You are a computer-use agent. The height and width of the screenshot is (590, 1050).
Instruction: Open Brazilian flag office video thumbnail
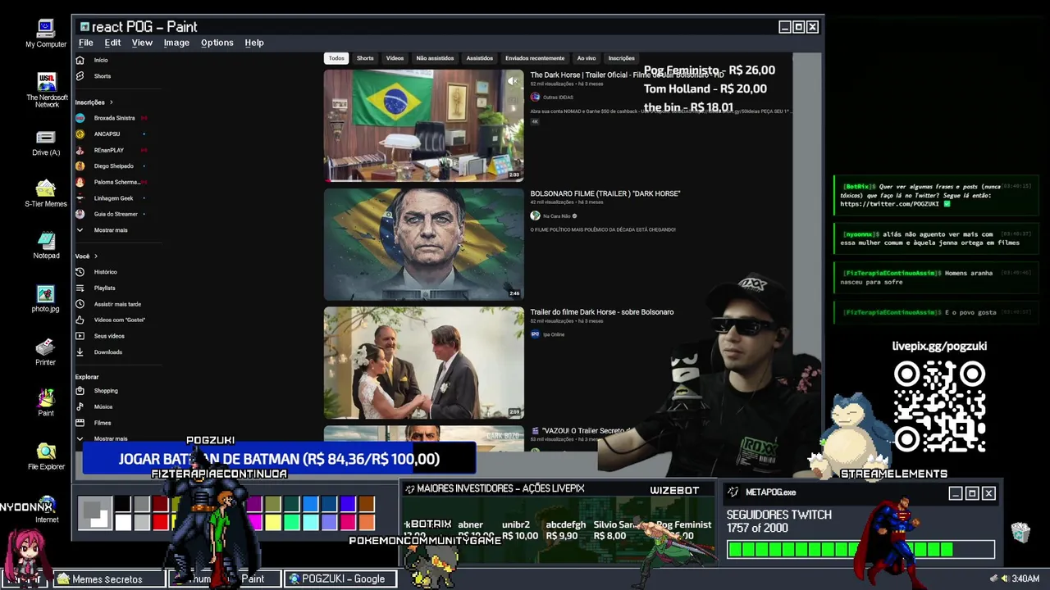point(423,125)
